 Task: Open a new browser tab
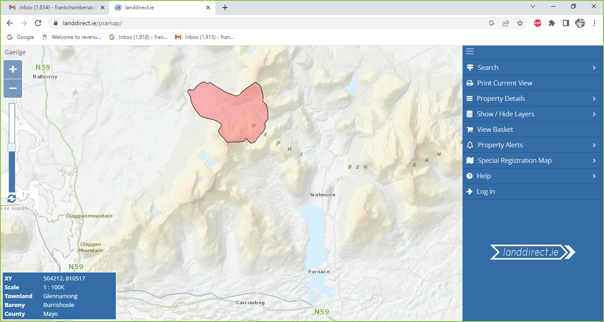(x=225, y=8)
